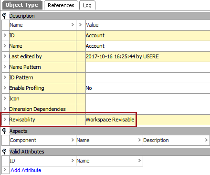Collapse the Valid Attributes section pin icon
Screen dimensions: 210x175
(x=4, y=152)
